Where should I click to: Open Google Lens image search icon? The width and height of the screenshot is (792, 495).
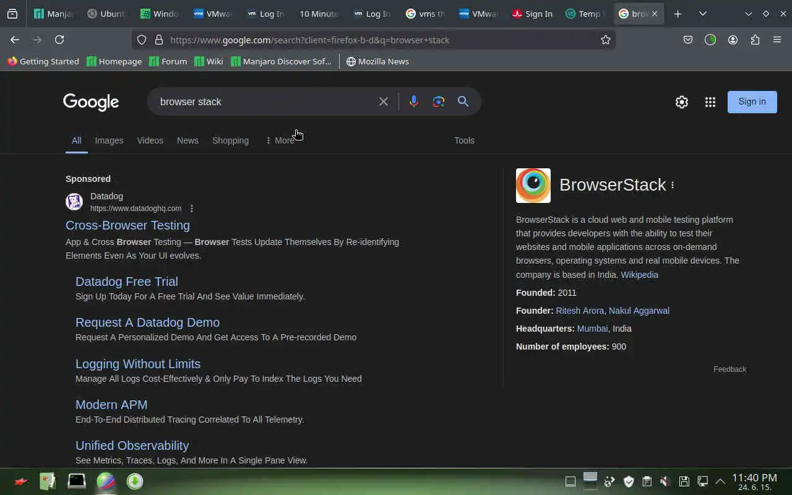coord(439,101)
